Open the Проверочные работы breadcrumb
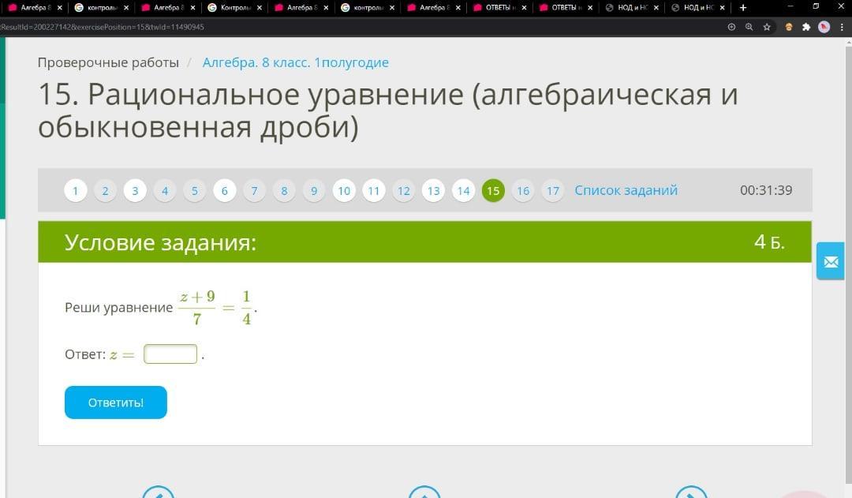Viewport: 852px width, 498px height. tap(108, 62)
